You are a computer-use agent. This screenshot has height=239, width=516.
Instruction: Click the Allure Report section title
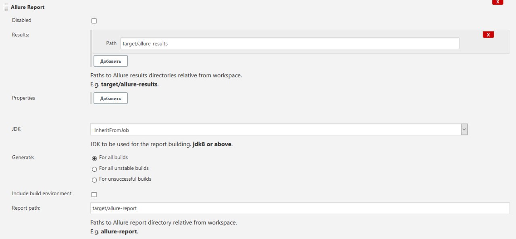tap(27, 7)
